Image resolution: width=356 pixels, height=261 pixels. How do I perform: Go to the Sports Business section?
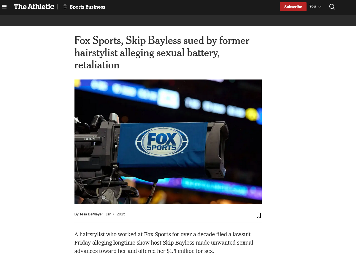[x=87, y=7]
